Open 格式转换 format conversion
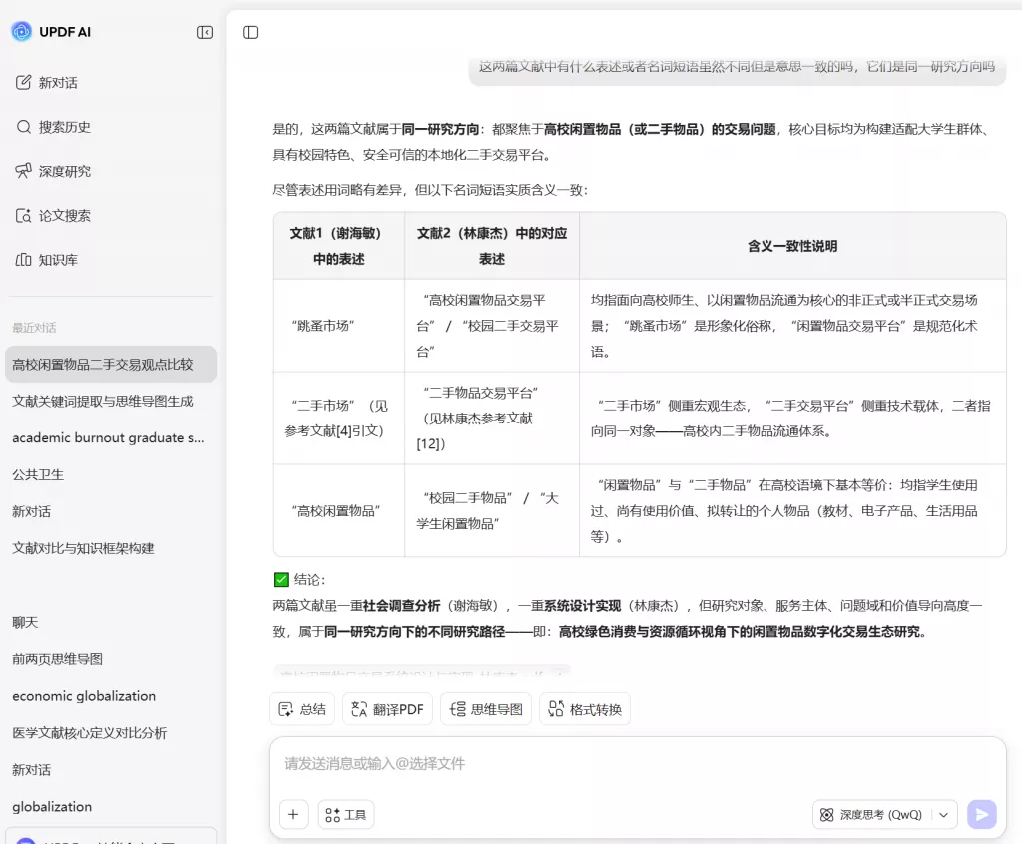The width and height of the screenshot is (1022, 844). click(585, 708)
